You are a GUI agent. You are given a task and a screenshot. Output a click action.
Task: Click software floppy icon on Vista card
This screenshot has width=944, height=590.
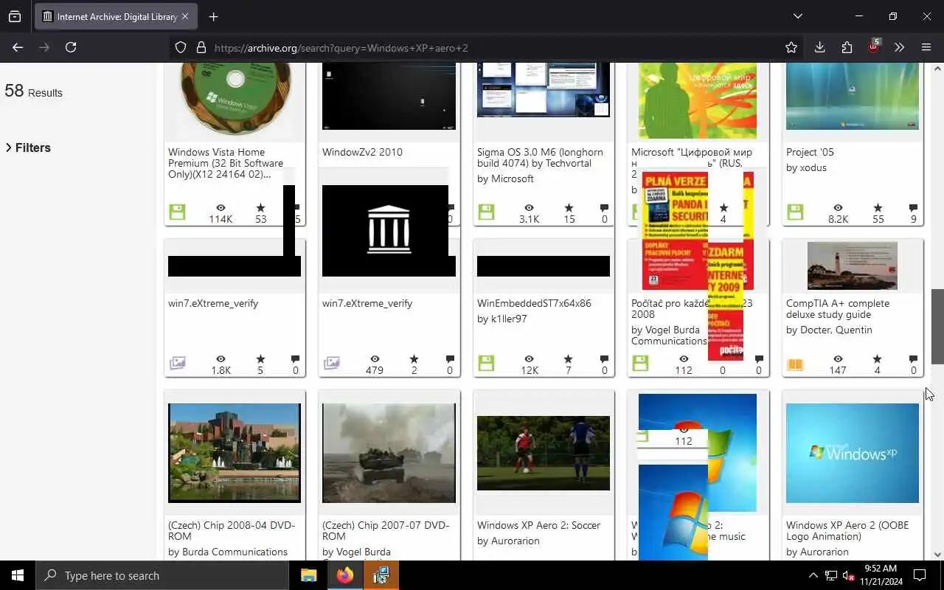pyautogui.click(x=177, y=212)
